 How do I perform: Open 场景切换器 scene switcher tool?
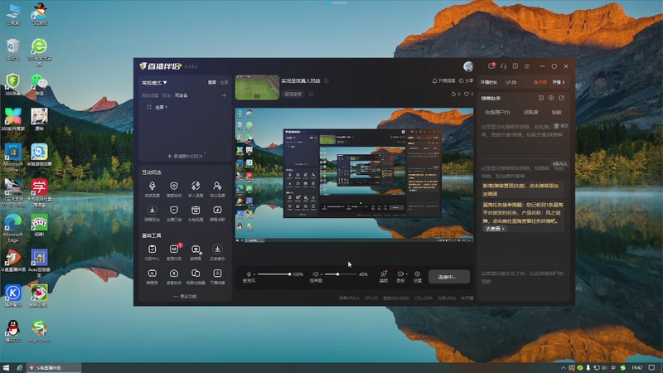point(196,277)
